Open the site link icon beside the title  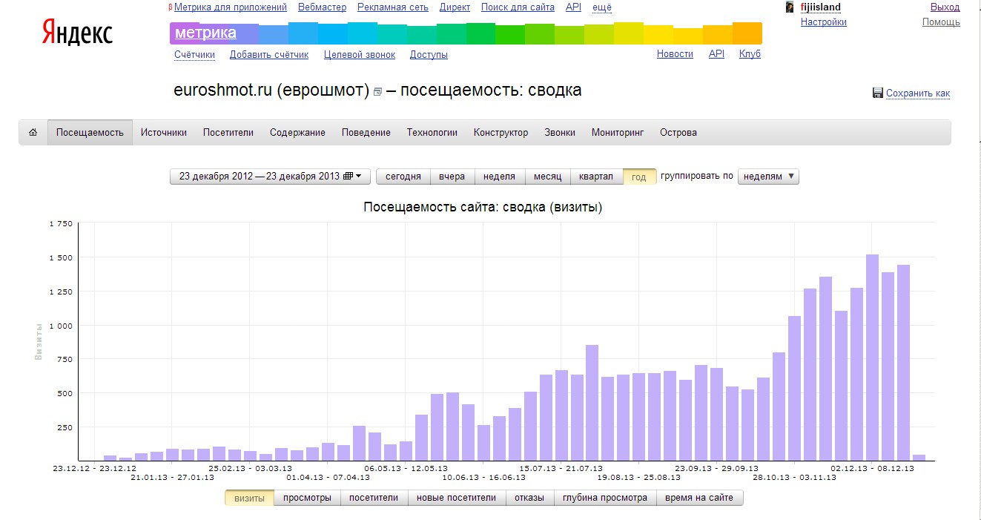click(x=377, y=92)
